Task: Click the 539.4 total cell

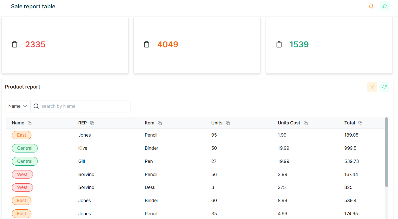Action: click(x=350, y=201)
